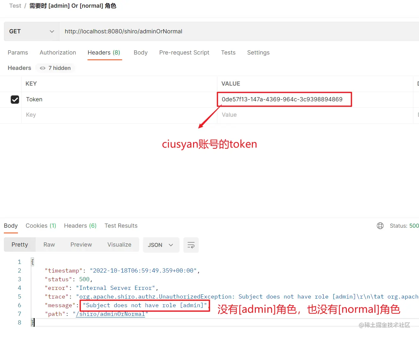Click the "Internal Server Error" value
Image resolution: width=419 pixels, height=337 pixels.
click(115, 288)
